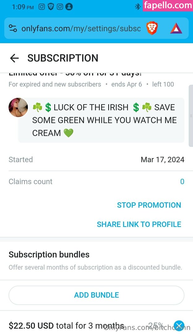
Task: Select the onlyfans.com URL address field
Action: [x=81, y=28]
